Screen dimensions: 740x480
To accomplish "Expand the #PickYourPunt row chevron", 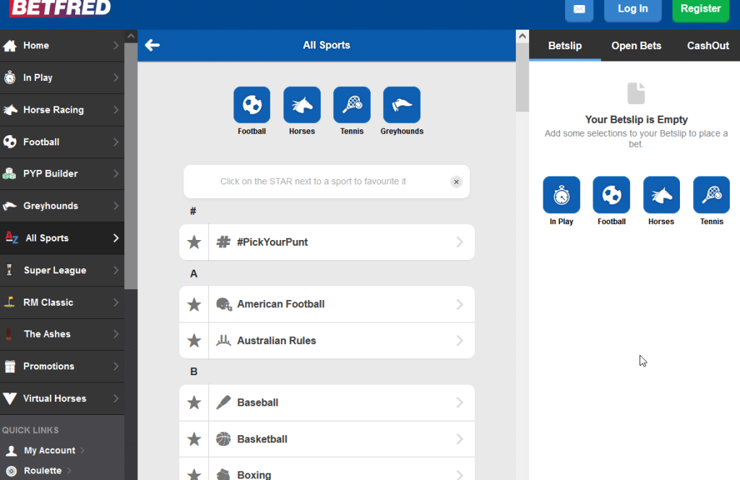I will 460,242.
